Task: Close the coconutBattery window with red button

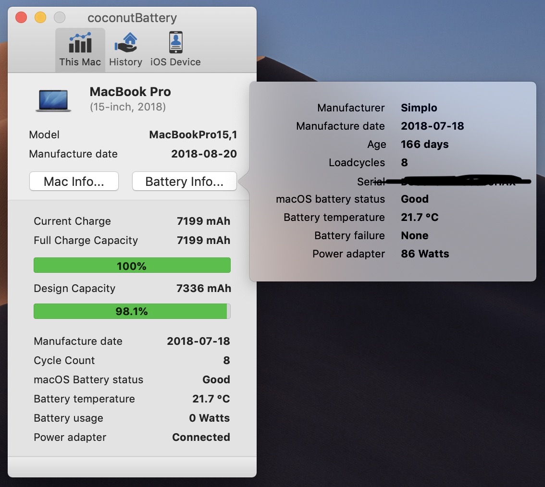Action: (x=21, y=17)
